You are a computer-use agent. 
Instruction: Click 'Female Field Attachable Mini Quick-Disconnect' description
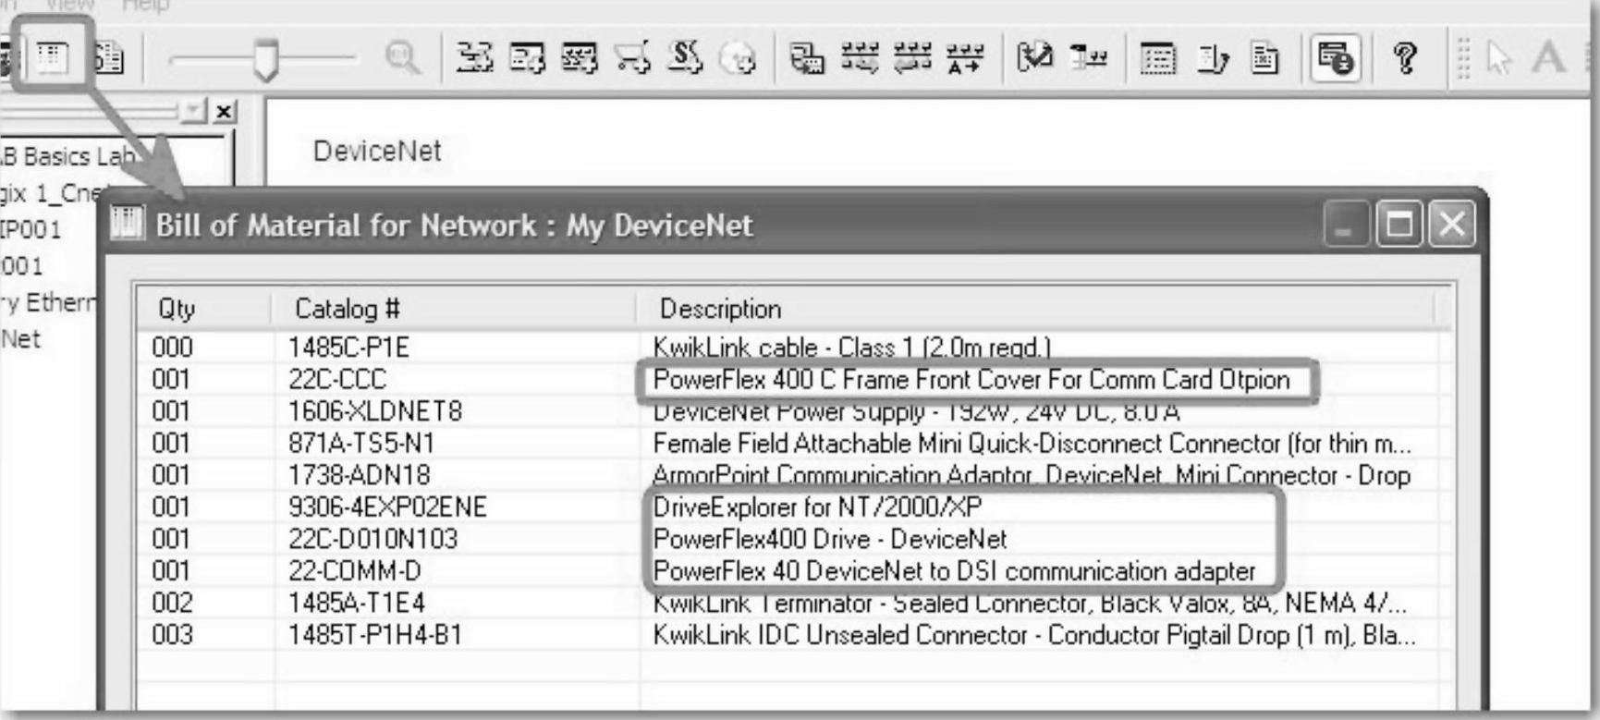(x=1032, y=443)
